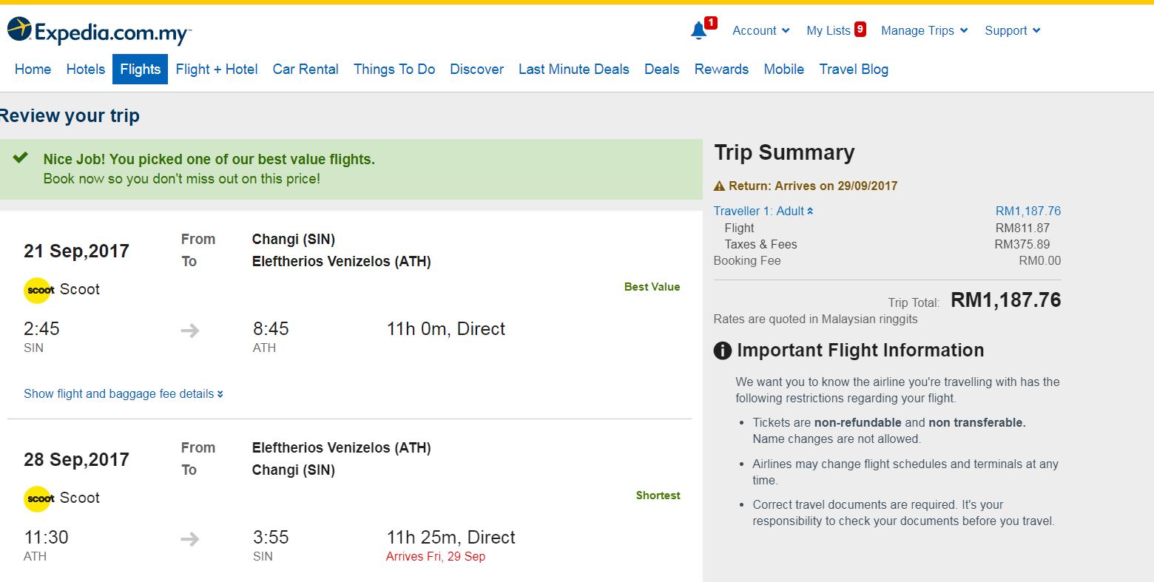Open the Car Rental page

tap(306, 70)
